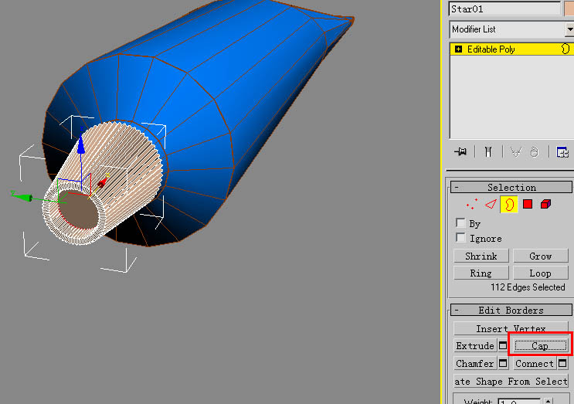Enable the Ignore Backfacing checkbox
Image resolution: width=574 pixels, height=404 pixels.
[x=460, y=237]
